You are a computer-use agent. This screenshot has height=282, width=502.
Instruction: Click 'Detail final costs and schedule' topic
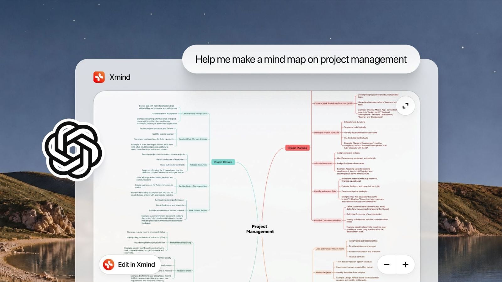[x=170, y=206]
